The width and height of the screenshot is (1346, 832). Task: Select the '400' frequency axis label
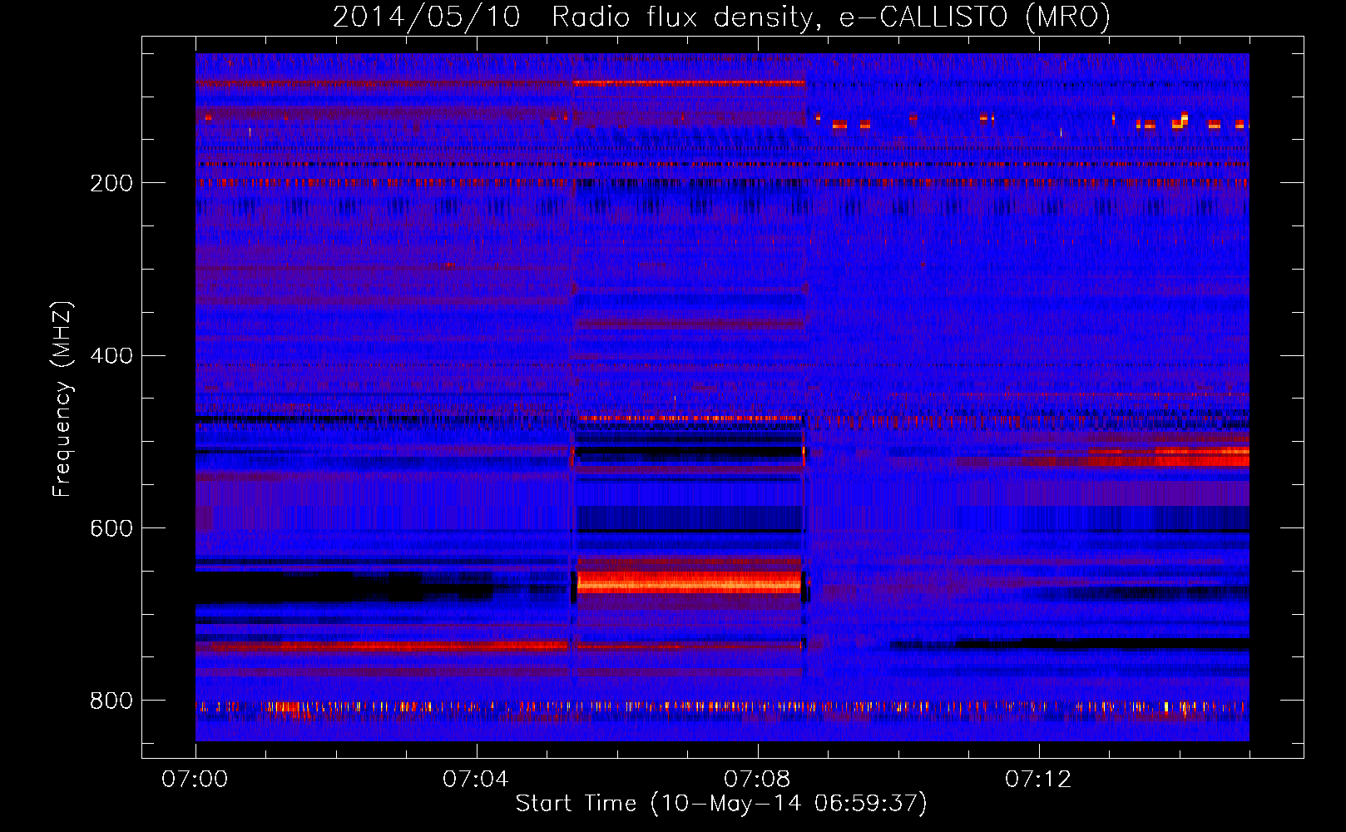[111, 356]
